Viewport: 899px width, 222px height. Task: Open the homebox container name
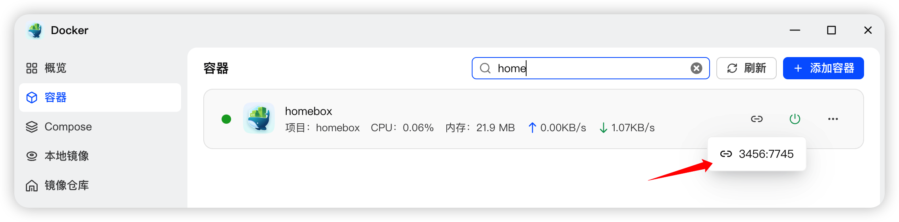click(x=309, y=111)
